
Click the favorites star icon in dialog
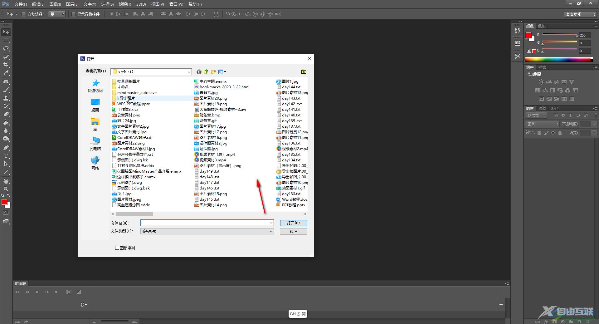point(304,72)
